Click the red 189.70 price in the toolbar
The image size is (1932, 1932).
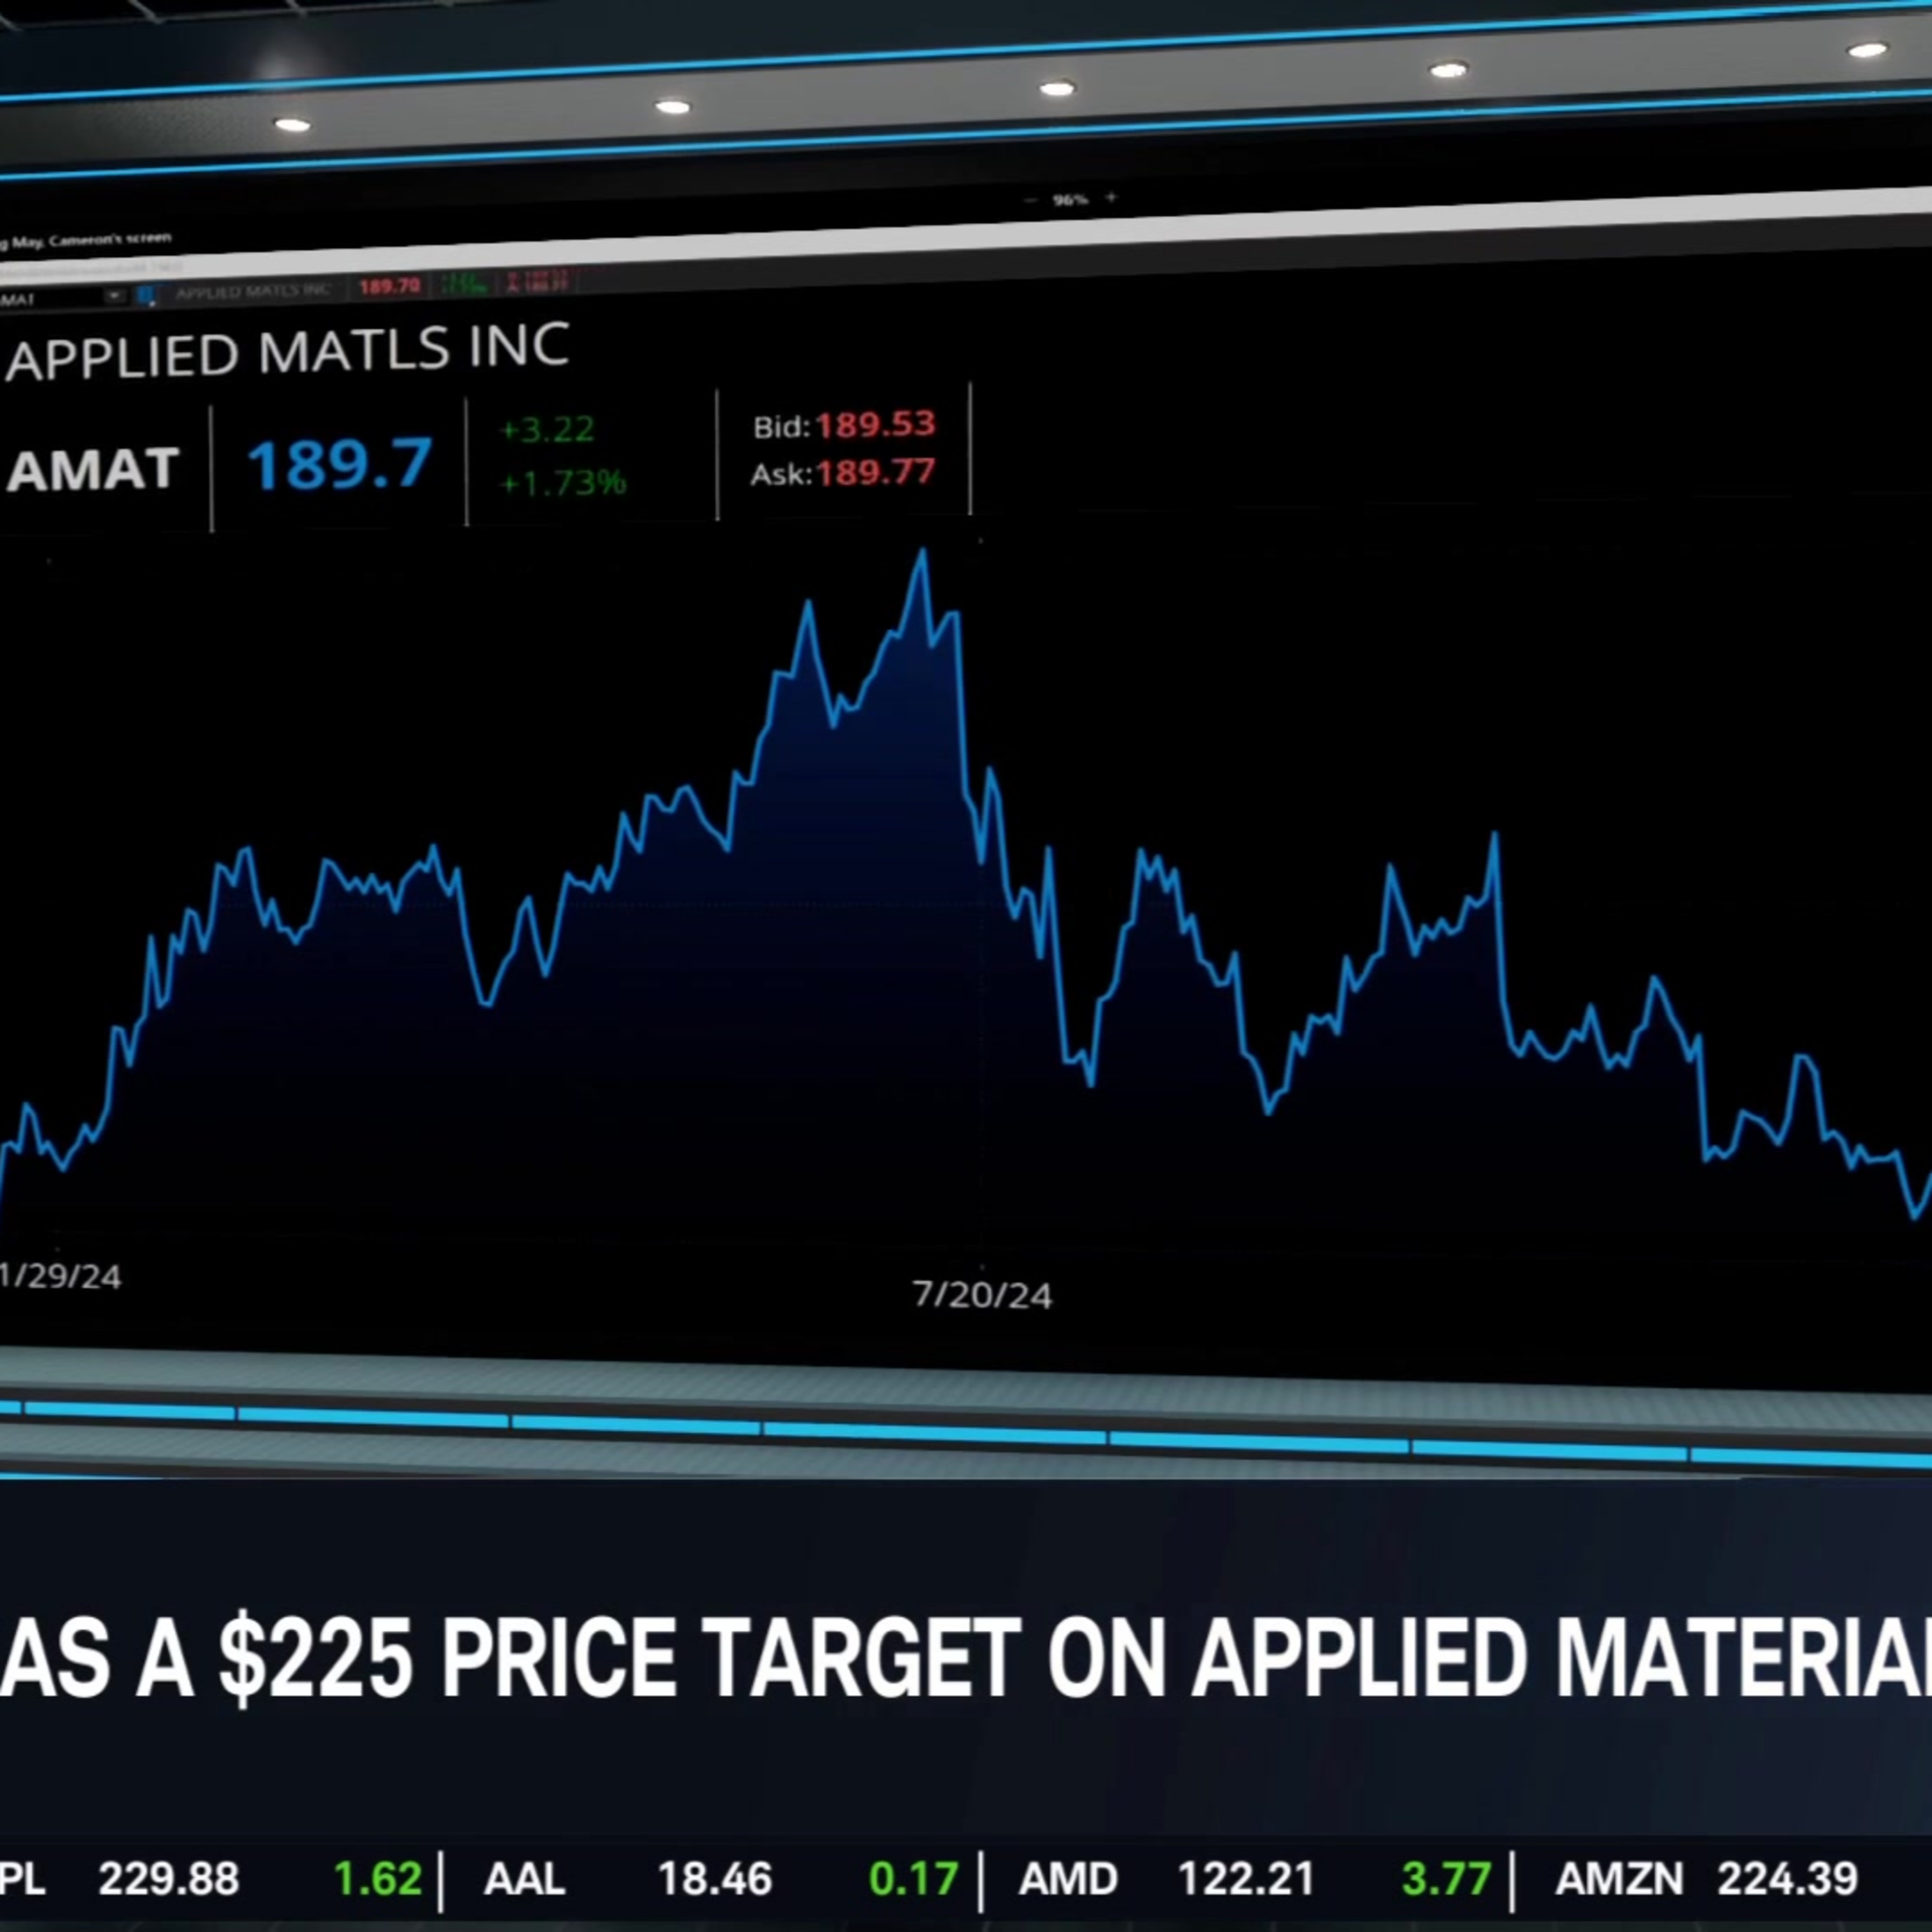click(x=389, y=287)
